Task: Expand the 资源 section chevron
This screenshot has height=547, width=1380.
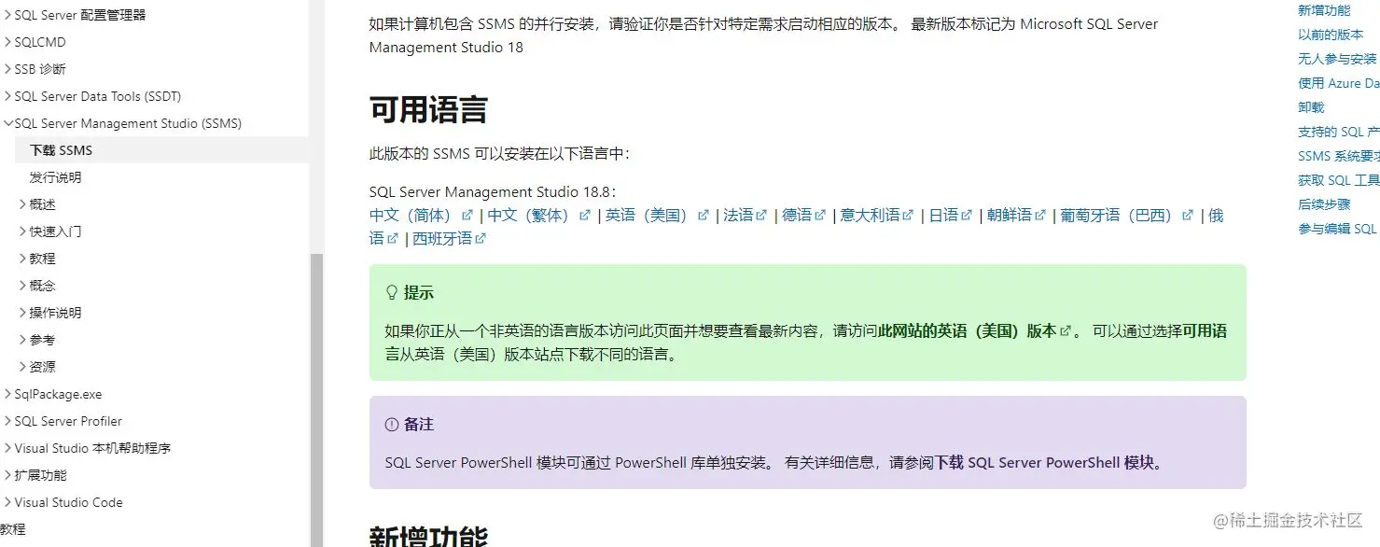Action: 22,367
